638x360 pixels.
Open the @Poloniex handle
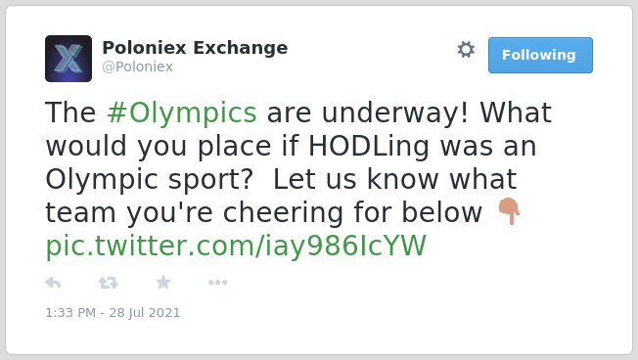(x=138, y=67)
